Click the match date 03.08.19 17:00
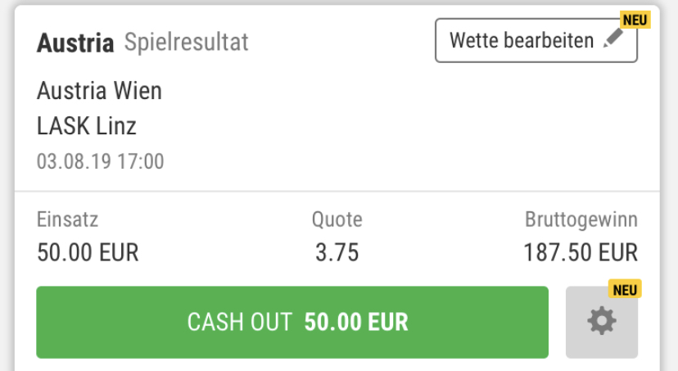 coord(101,161)
